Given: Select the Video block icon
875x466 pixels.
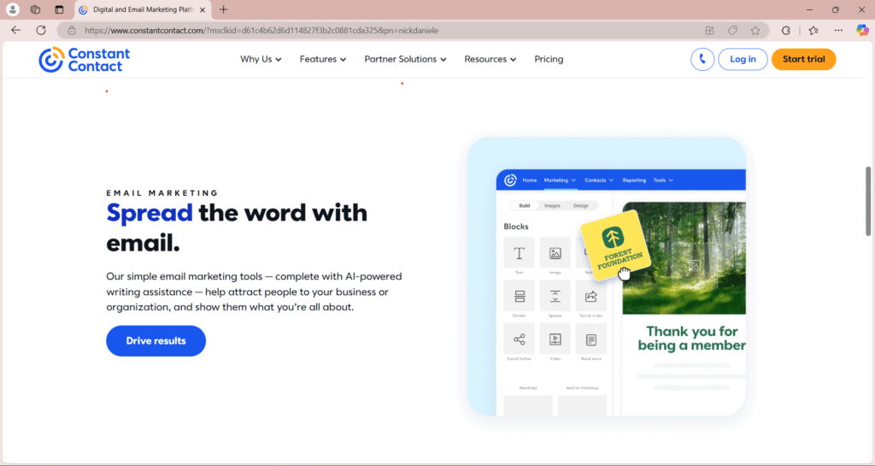Looking at the screenshot, I should [x=555, y=339].
